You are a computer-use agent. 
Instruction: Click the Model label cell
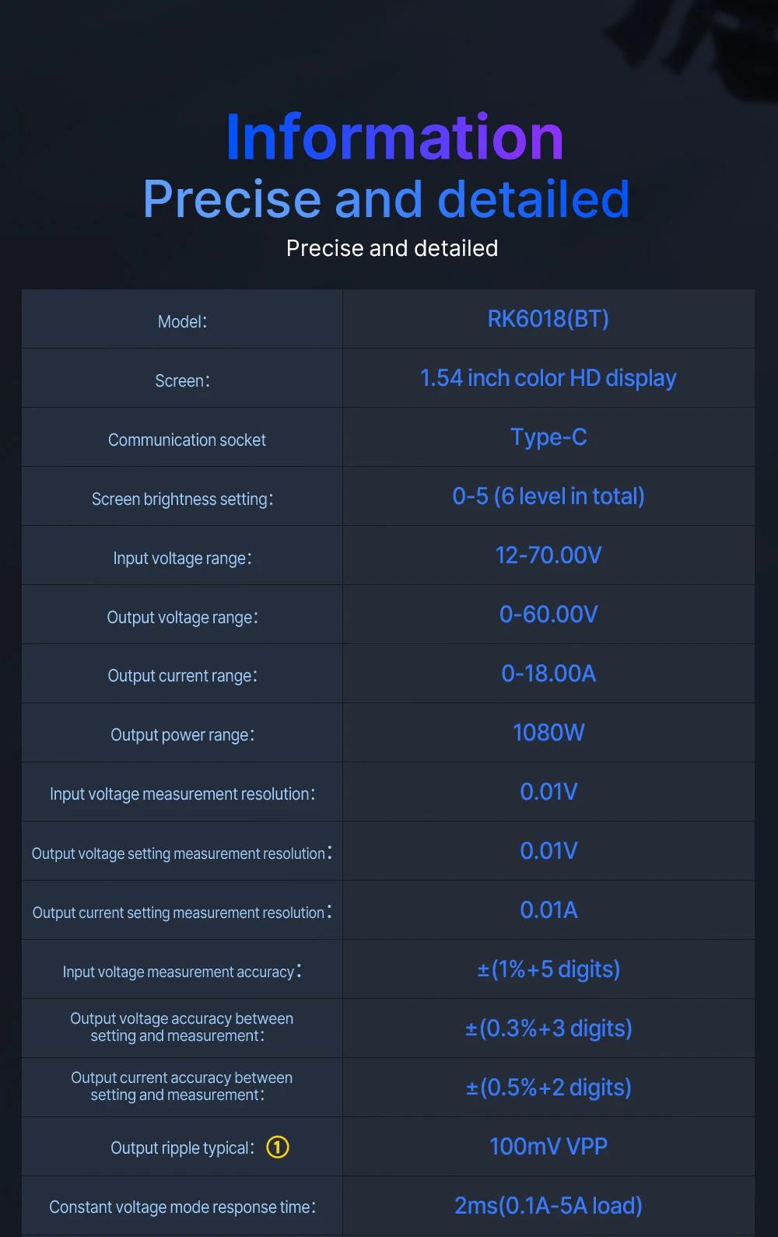click(x=182, y=319)
